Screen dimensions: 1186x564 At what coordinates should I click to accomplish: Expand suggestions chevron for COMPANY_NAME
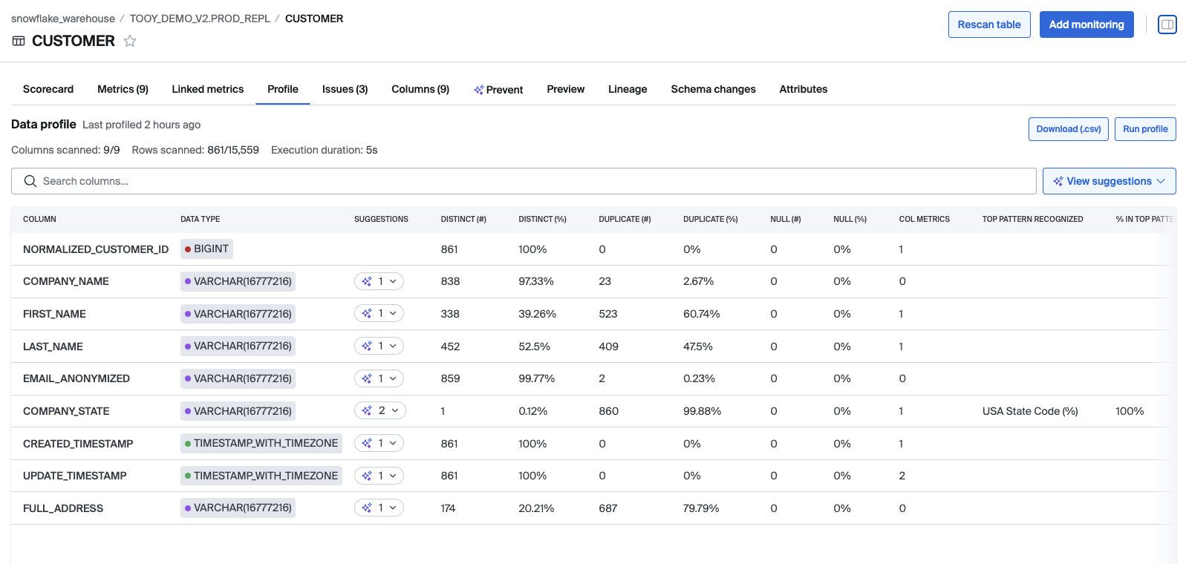click(393, 281)
